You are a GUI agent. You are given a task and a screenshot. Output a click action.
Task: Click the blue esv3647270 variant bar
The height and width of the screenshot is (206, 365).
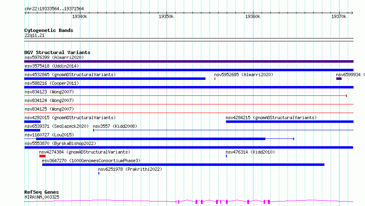coord(183,165)
